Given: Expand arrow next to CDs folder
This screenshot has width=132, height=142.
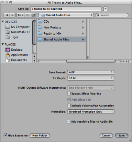Looking at the screenshot, I should (x=83, y=22).
